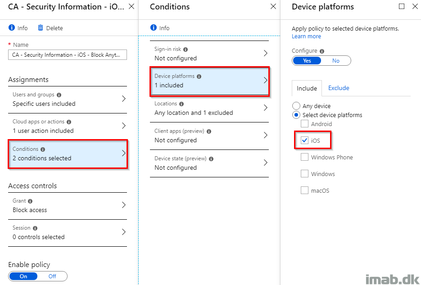Expand the Locations condition chevron
421x285 pixels.
[x=266, y=108]
